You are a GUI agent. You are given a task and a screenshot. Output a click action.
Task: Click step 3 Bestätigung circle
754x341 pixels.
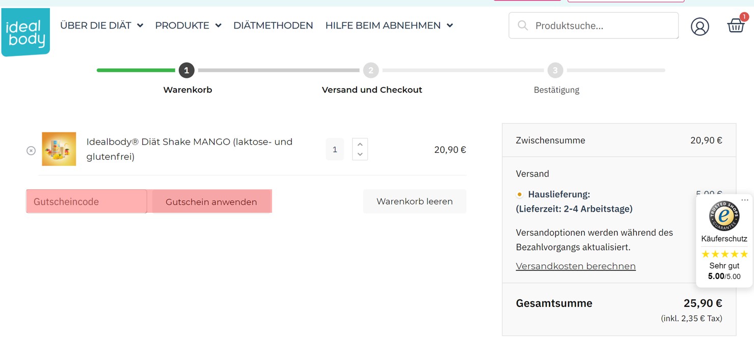(x=555, y=70)
